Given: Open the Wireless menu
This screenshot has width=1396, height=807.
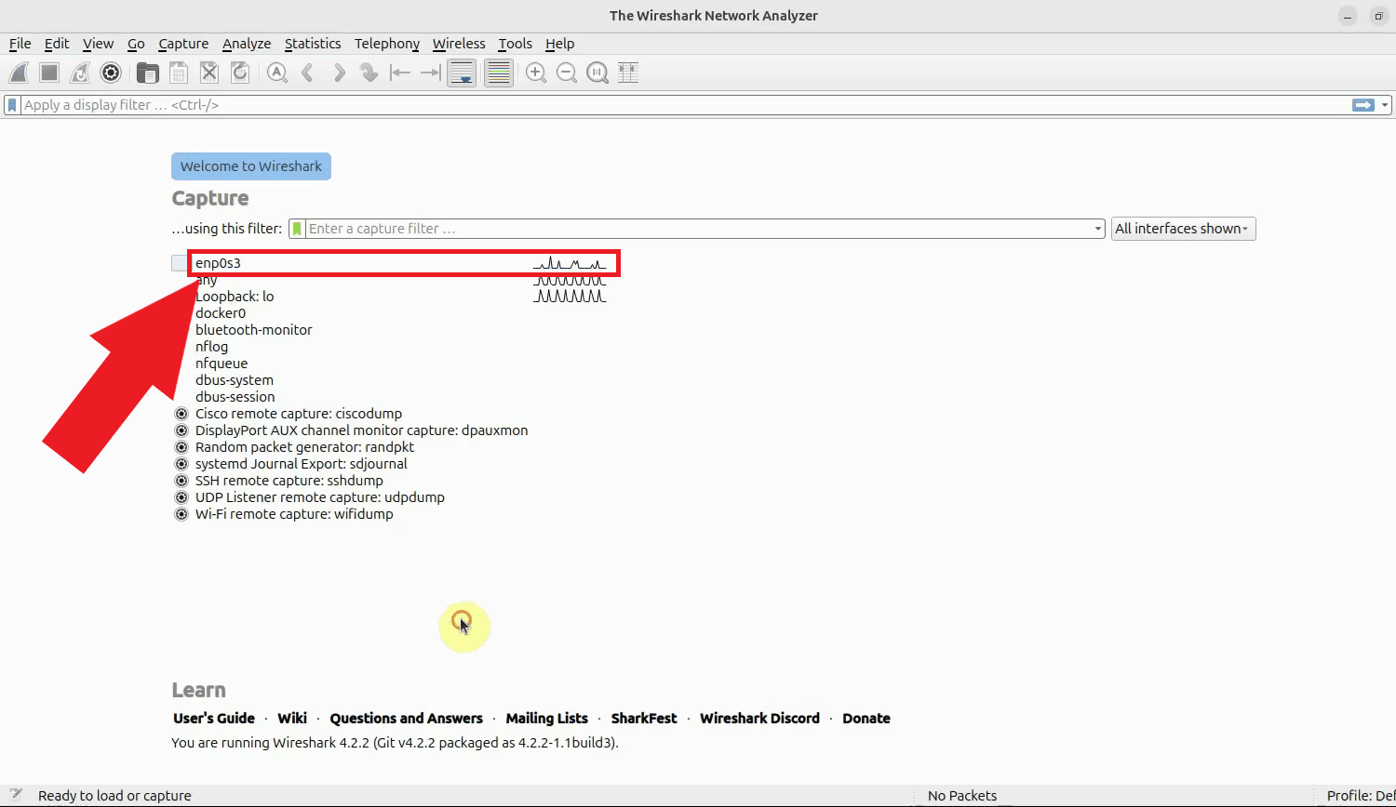Looking at the screenshot, I should [x=459, y=44].
